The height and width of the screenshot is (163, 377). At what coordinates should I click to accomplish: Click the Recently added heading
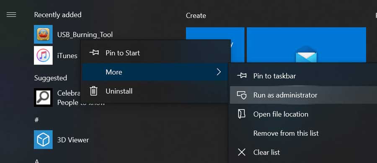pos(58,15)
